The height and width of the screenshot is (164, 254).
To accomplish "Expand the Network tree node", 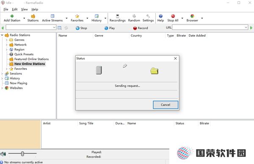I will pyautogui.click(x=6, y=45).
